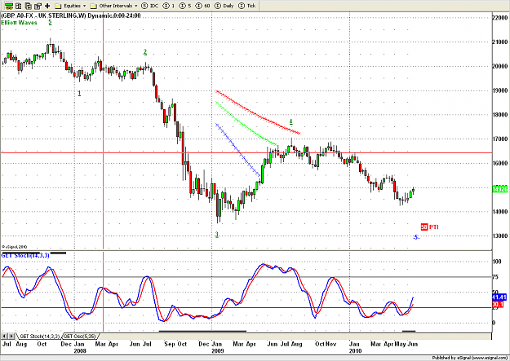Click the green wave 4 label

tap(291, 122)
